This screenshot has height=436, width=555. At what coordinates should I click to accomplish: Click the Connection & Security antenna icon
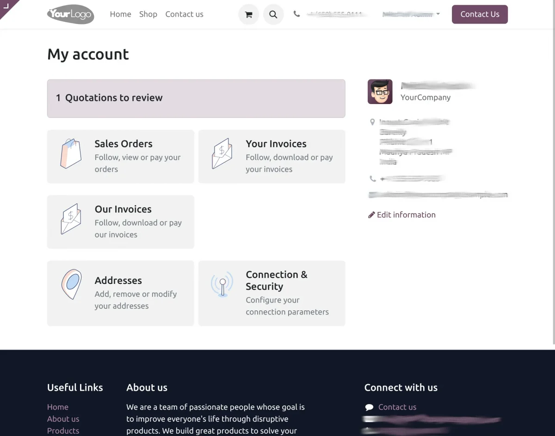(222, 284)
